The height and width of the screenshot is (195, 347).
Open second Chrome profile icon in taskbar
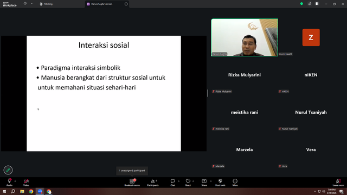(49, 191)
